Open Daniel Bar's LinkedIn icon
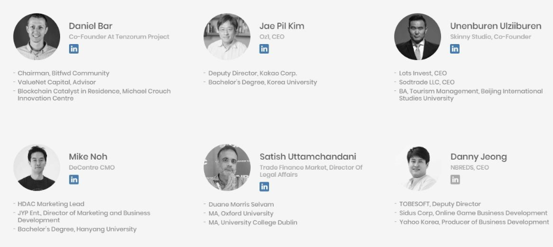Viewport: 553px width, 247px height. coord(74,49)
